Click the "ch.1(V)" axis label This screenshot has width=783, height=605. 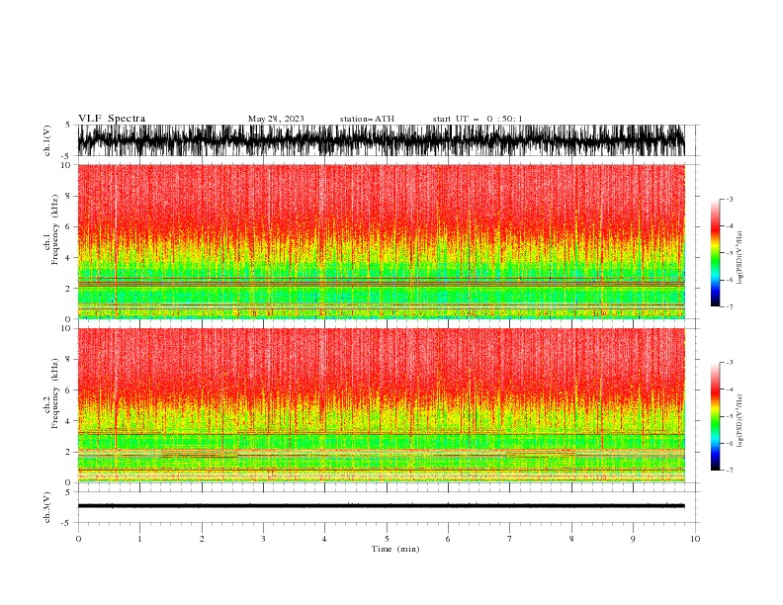point(47,140)
